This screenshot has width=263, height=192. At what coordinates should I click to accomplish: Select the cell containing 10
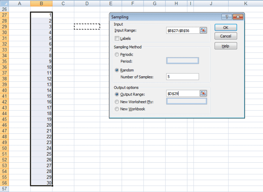[41, 67]
